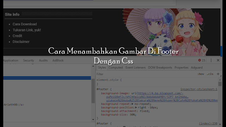This screenshot has height=127, width=226.
Task: Click the plus New Style Rule icon
Action: [218, 74]
